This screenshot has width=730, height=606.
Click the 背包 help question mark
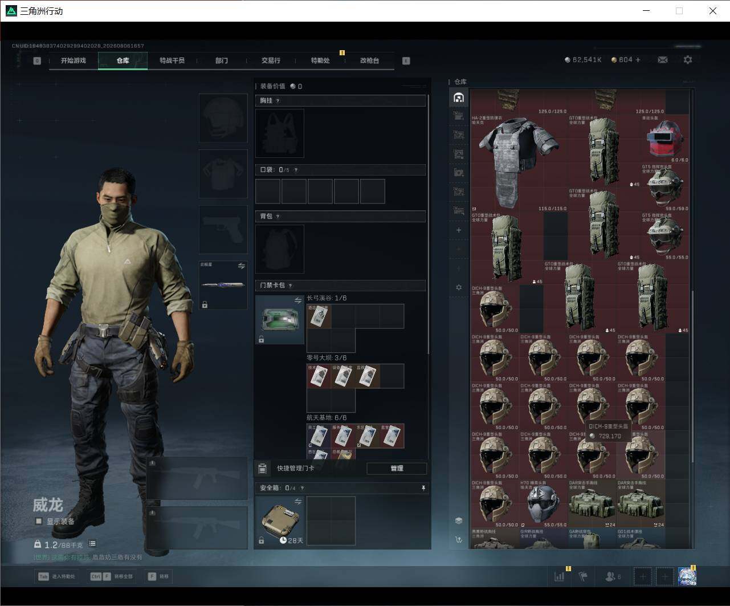(278, 217)
